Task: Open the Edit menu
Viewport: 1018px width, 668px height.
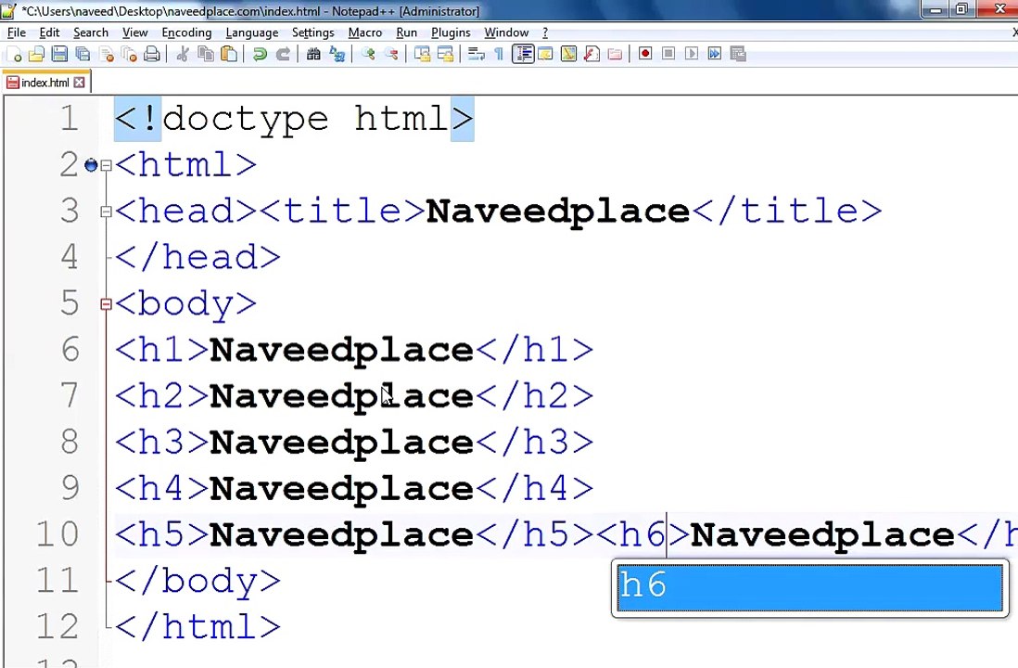Action: coord(49,32)
